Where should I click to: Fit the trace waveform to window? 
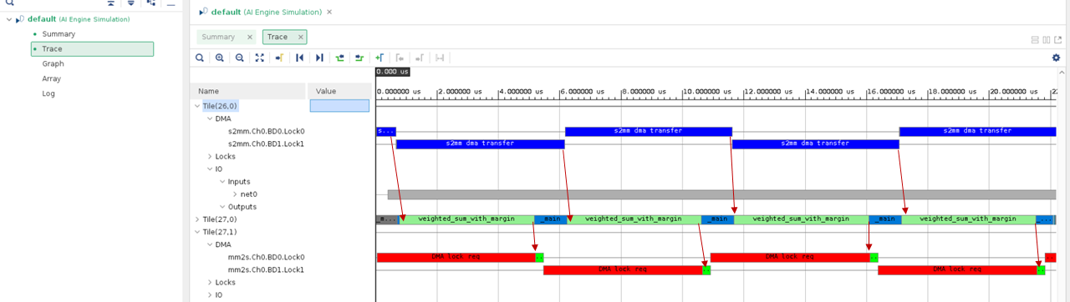(259, 58)
